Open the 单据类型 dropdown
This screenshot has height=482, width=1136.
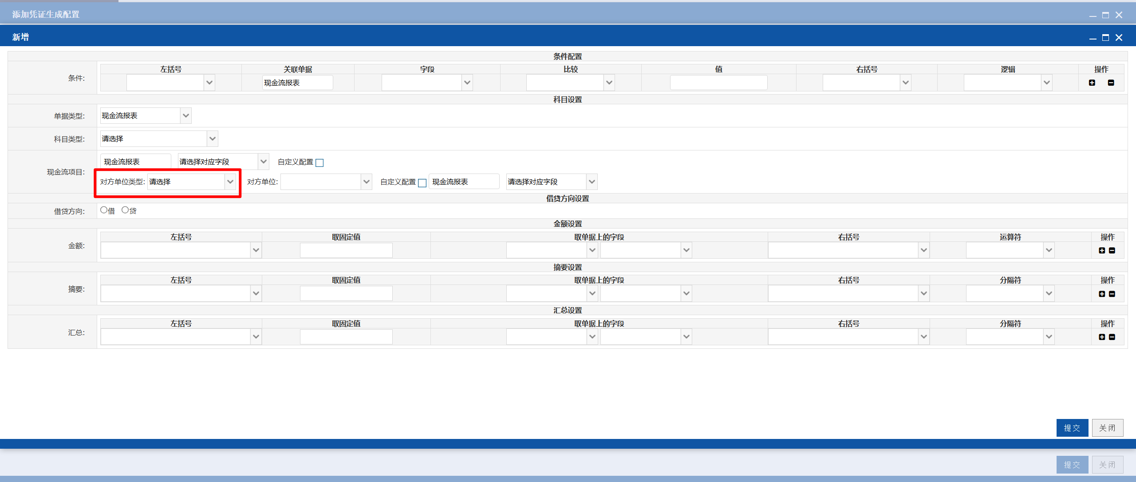pyautogui.click(x=146, y=116)
